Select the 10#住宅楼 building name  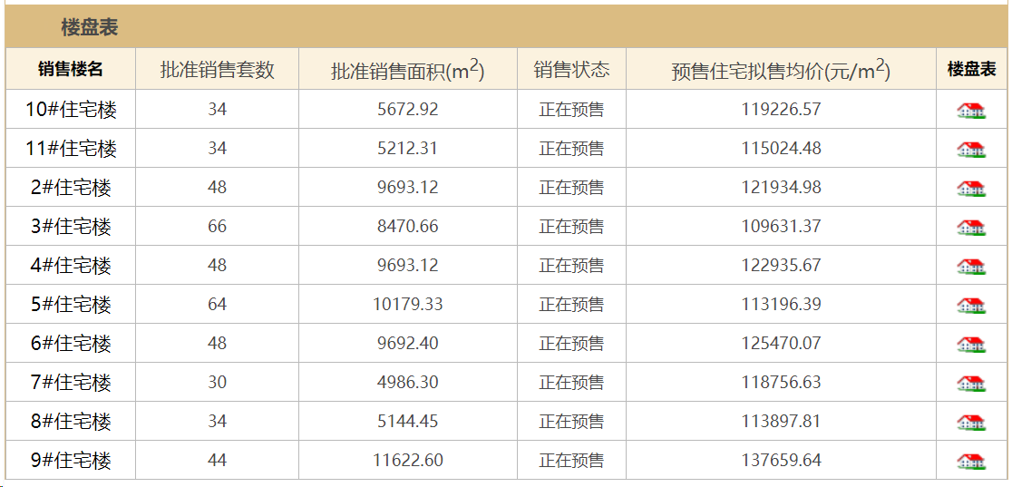[x=71, y=110]
